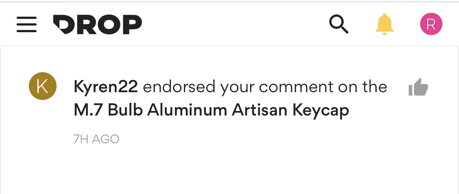Open Kyren22's user profile link

click(x=106, y=87)
